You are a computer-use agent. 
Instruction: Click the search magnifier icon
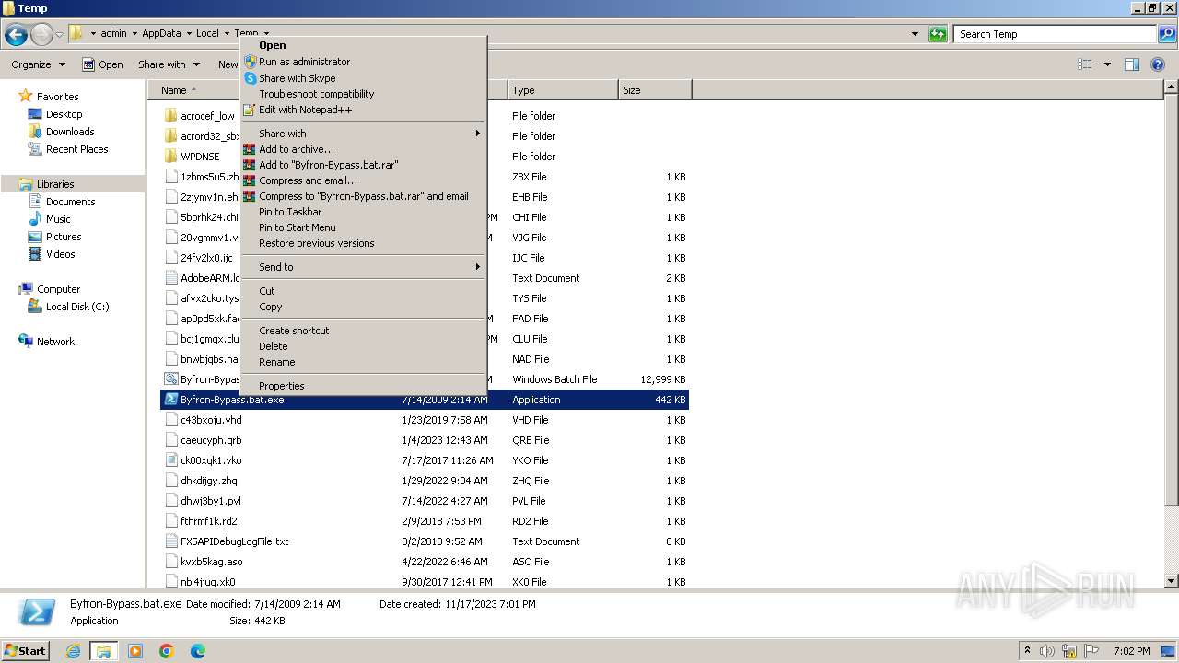pyautogui.click(x=1166, y=34)
